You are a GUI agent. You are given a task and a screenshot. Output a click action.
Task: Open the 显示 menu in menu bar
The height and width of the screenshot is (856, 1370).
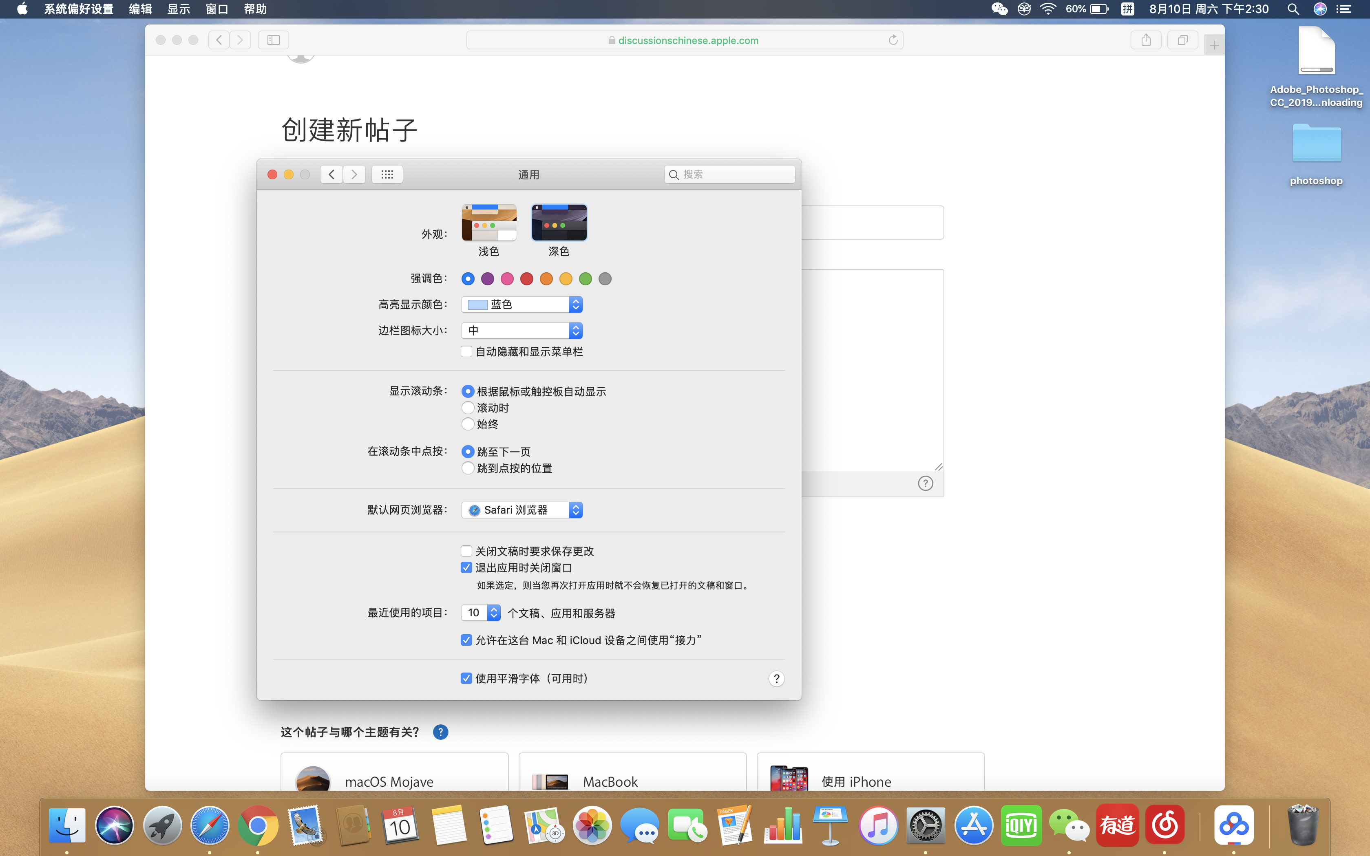point(178,9)
